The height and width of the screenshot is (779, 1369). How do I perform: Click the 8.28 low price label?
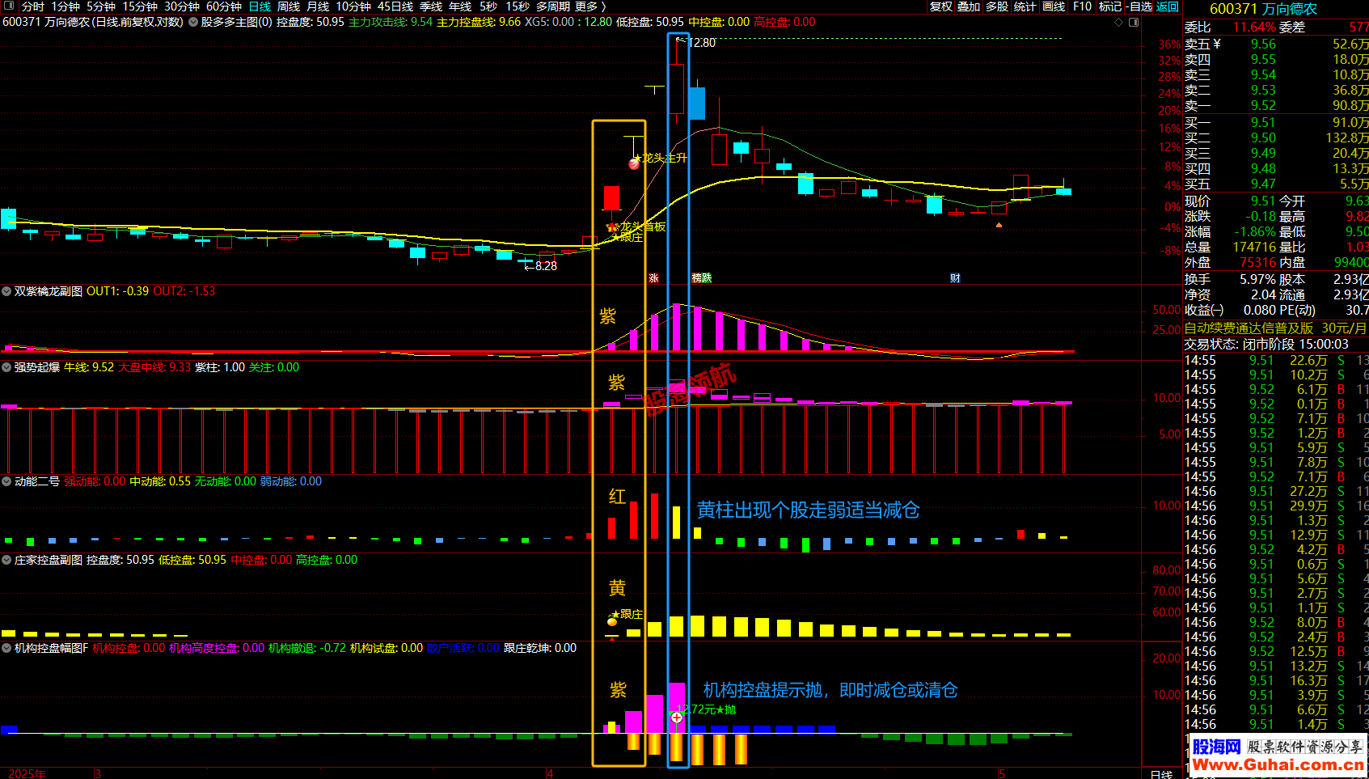point(546,266)
